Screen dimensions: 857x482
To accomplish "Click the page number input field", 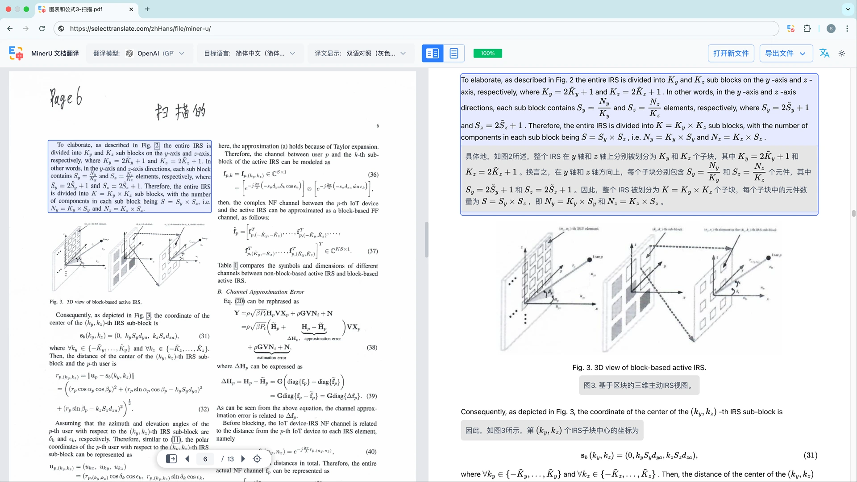I will pyautogui.click(x=205, y=459).
